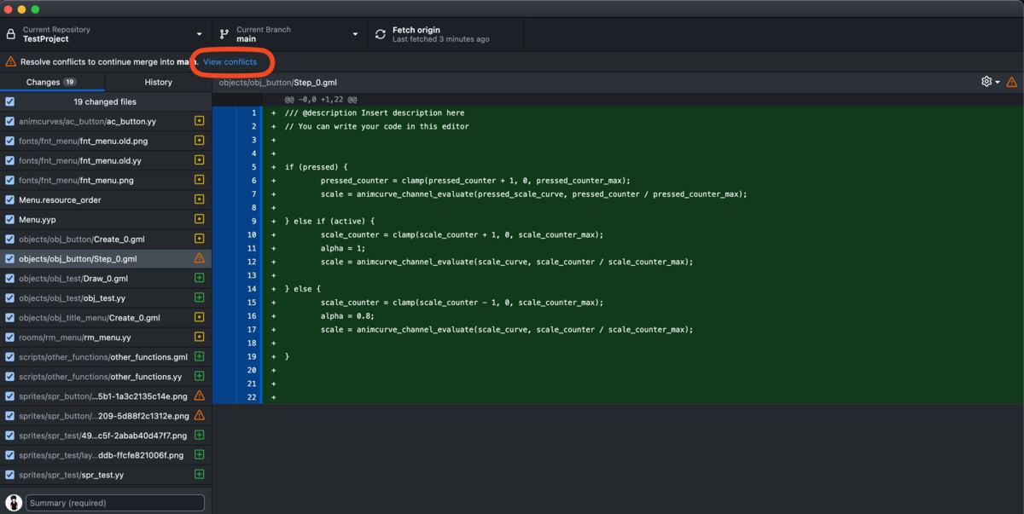This screenshot has height=514, width=1024.
Task: Click the warning triangle in diff header
Action: click(1011, 82)
